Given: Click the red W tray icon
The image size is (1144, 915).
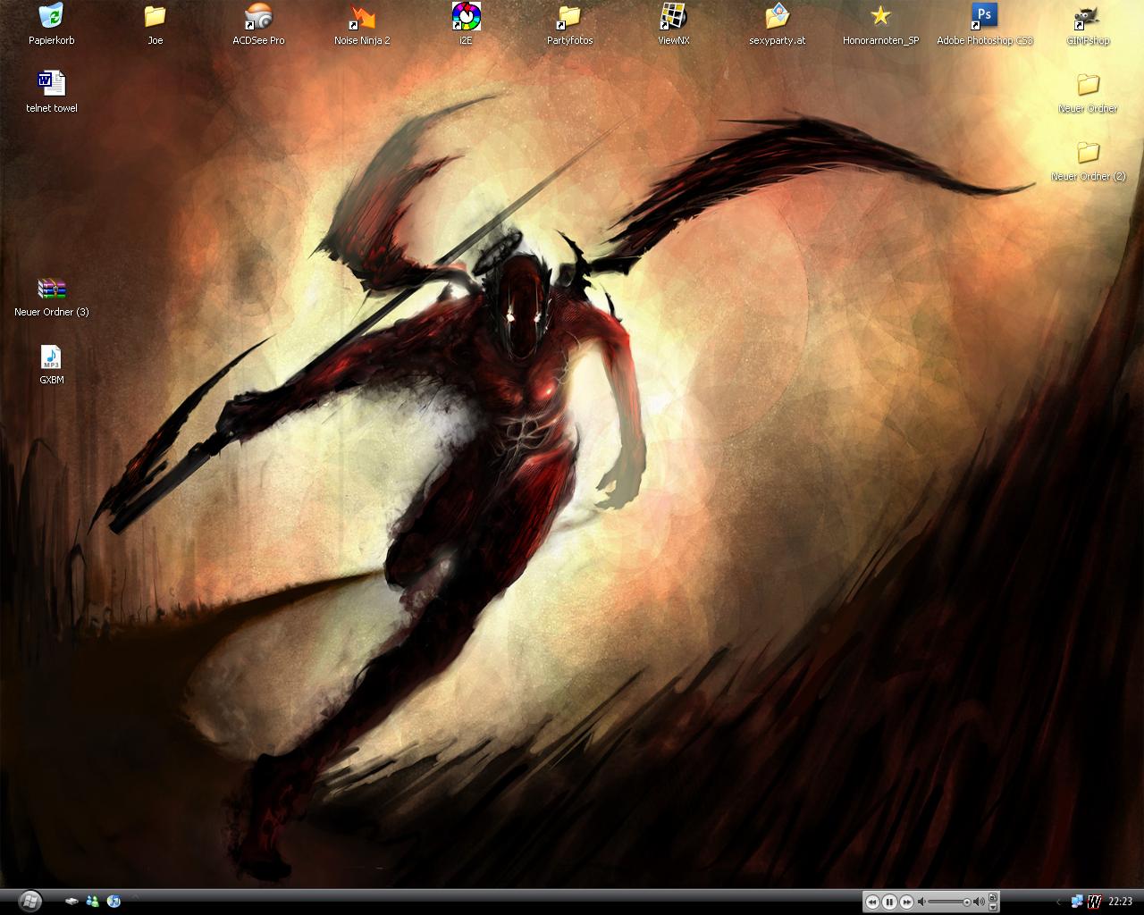Looking at the screenshot, I should click(1094, 902).
